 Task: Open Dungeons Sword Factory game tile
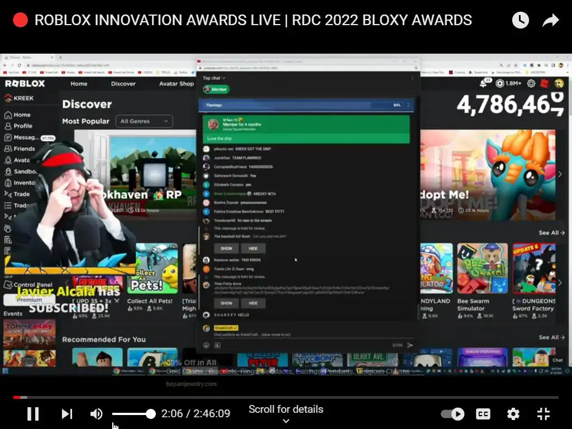[533, 281]
